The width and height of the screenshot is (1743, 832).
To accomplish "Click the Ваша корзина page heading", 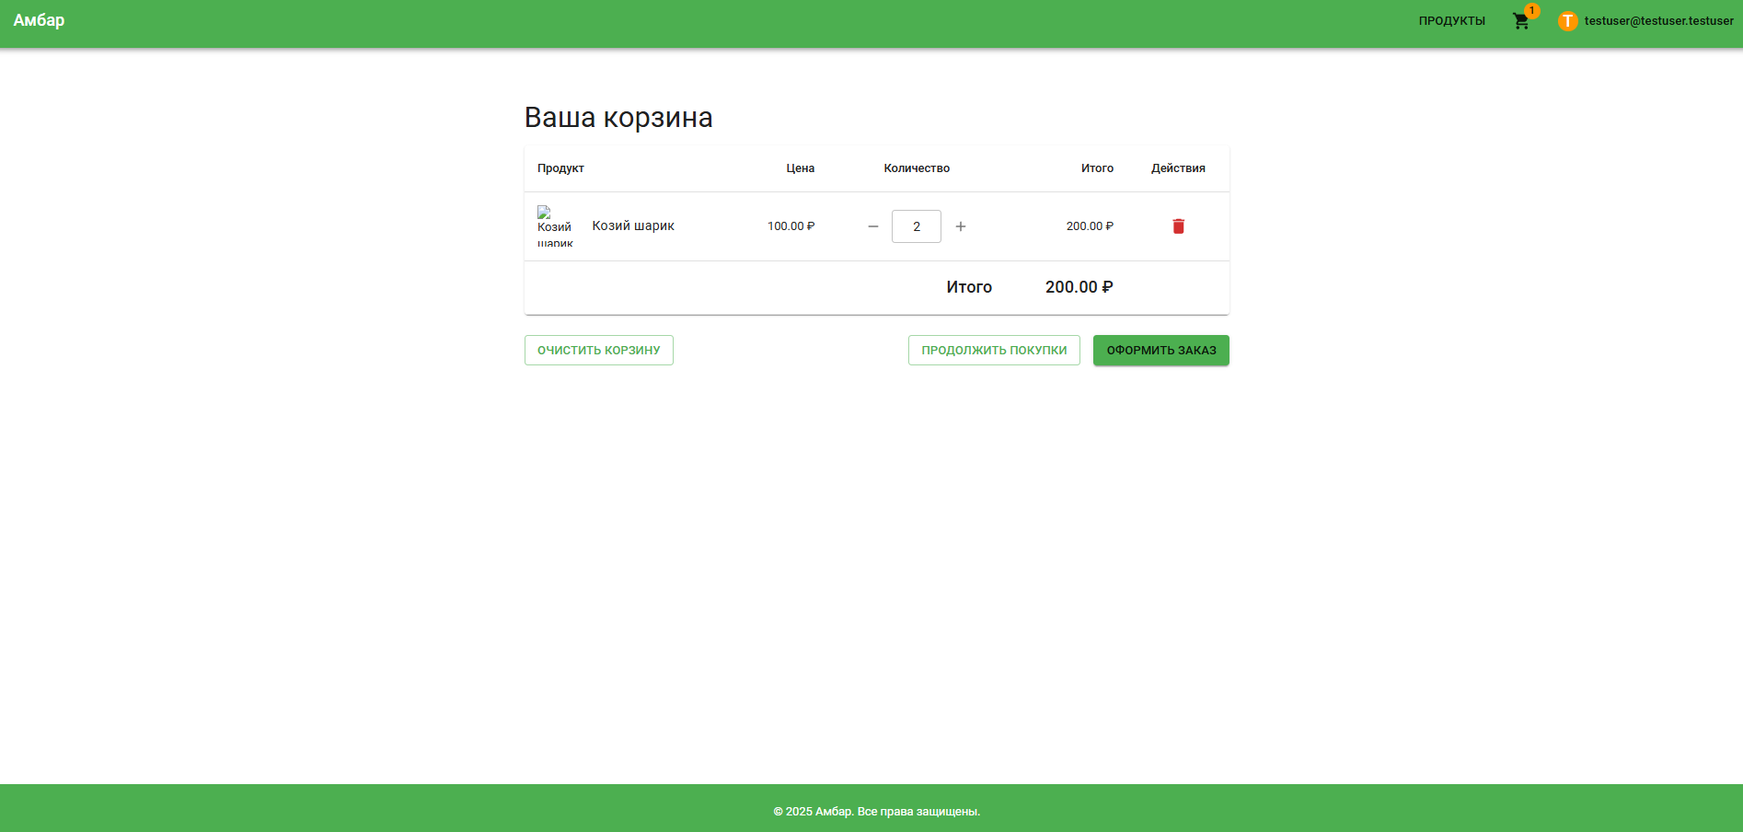I will click(x=618, y=118).
